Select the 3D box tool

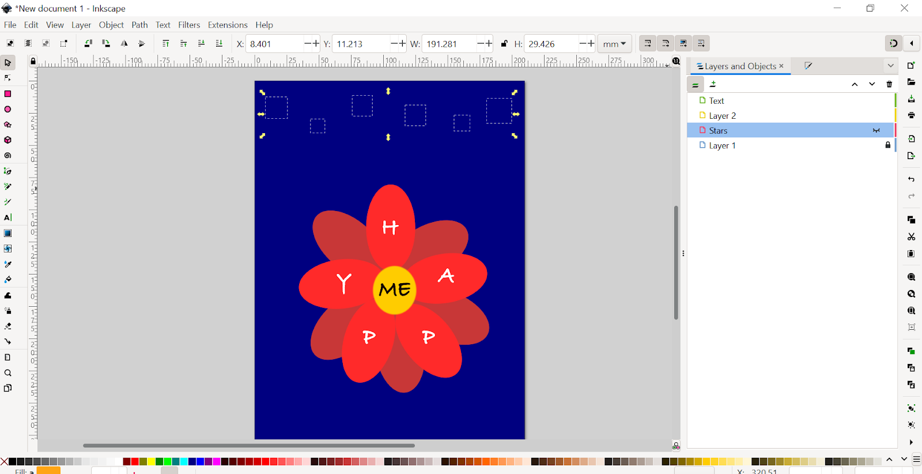[7, 140]
